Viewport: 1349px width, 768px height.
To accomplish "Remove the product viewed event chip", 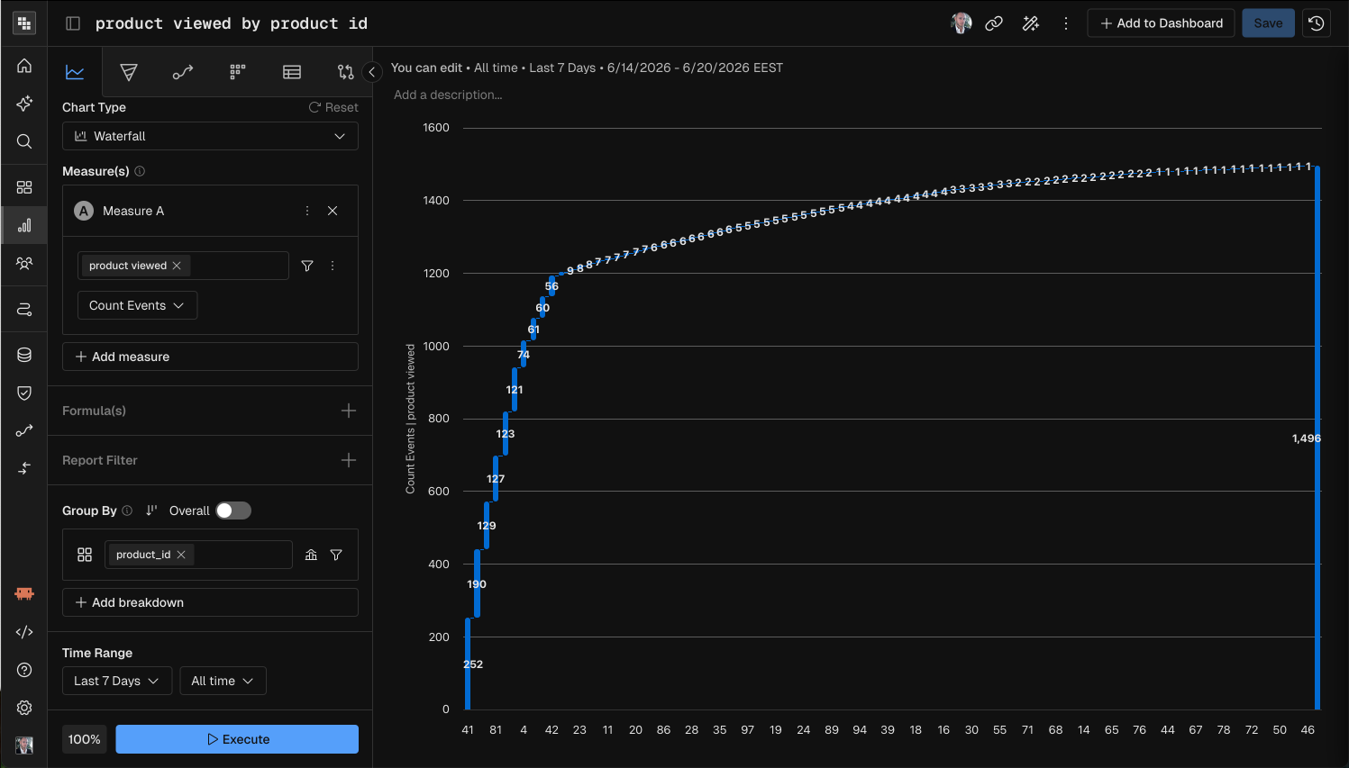I will [x=177, y=266].
